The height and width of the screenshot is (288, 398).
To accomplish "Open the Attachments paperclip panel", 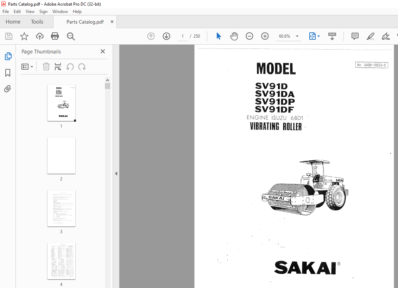I will (8, 89).
